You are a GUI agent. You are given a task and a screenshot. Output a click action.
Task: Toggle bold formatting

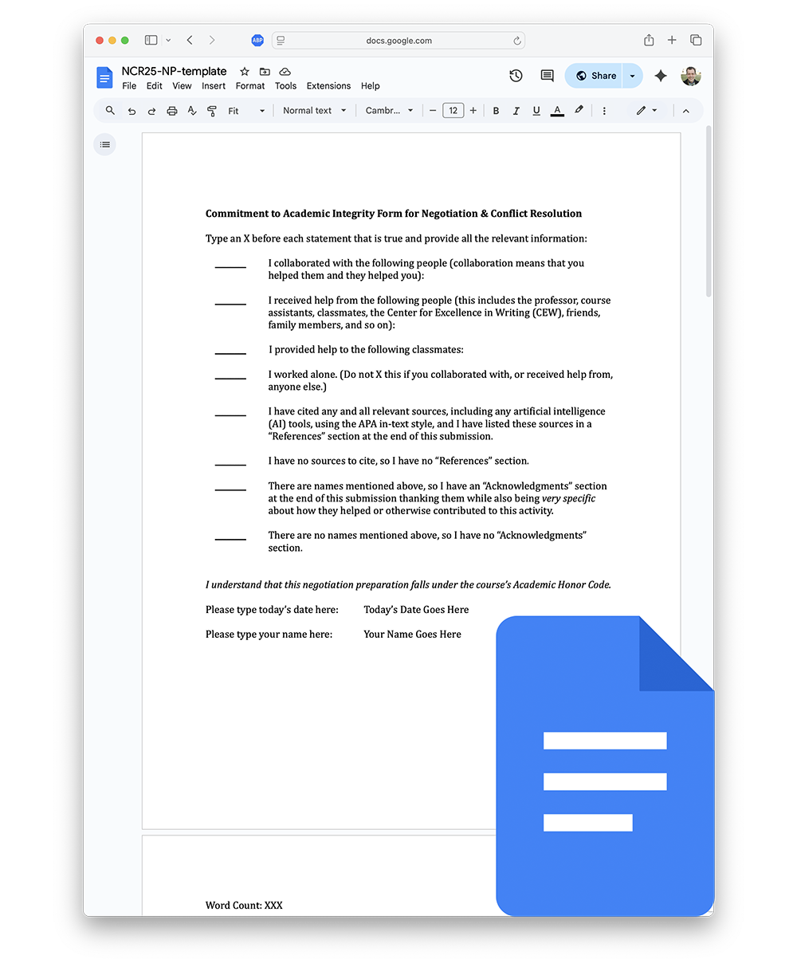496,111
